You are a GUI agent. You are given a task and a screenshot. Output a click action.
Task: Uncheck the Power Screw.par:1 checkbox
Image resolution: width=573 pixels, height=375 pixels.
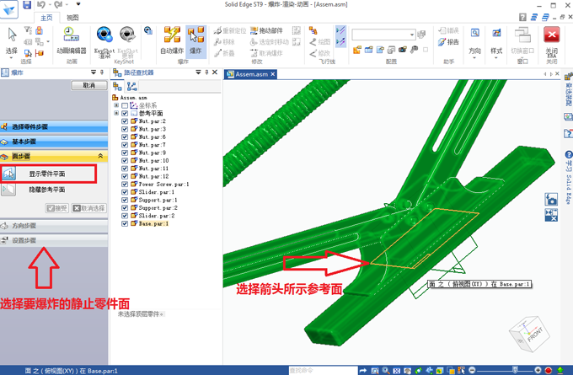(x=125, y=184)
